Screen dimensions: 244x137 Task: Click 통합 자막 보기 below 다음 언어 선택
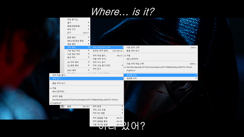[161, 51]
